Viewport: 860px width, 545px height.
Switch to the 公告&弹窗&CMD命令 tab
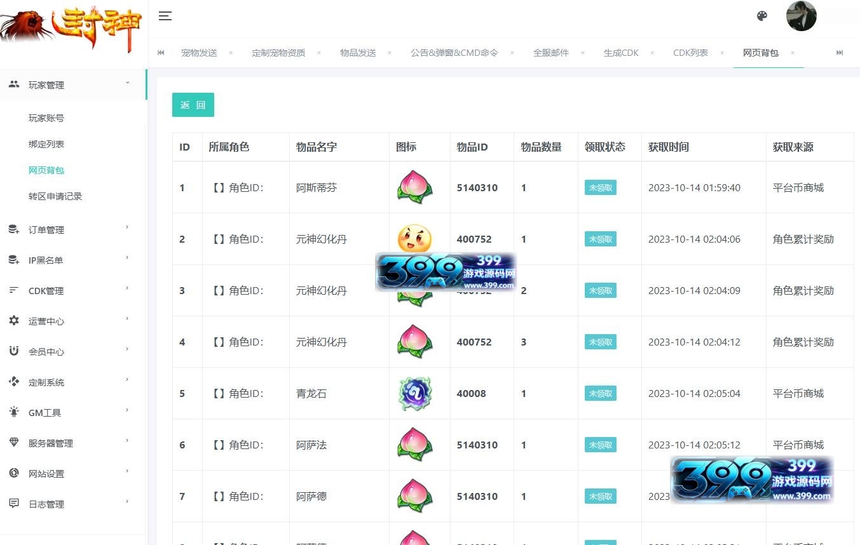pos(454,53)
